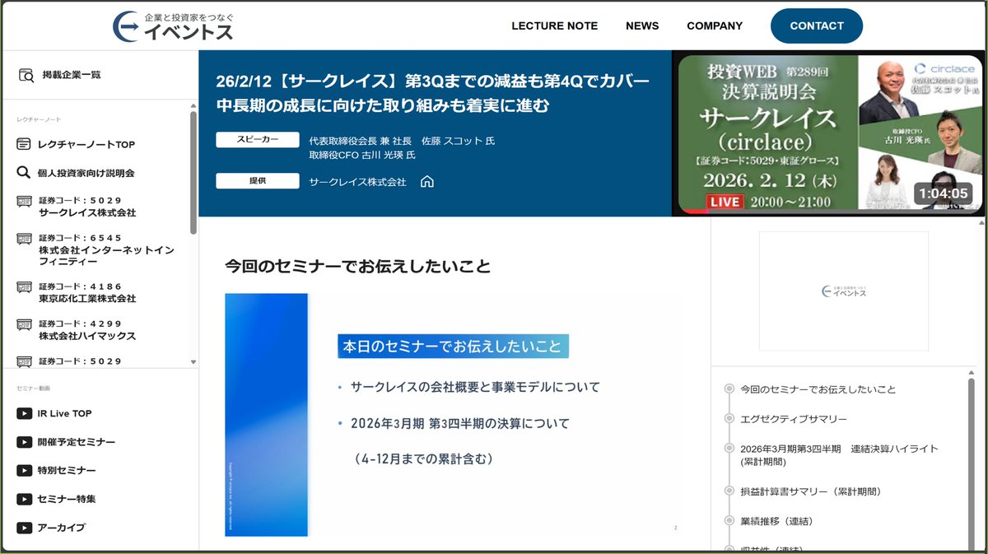
Task: Open the COMPANY page
Action: pyautogui.click(x=715, y=26)
